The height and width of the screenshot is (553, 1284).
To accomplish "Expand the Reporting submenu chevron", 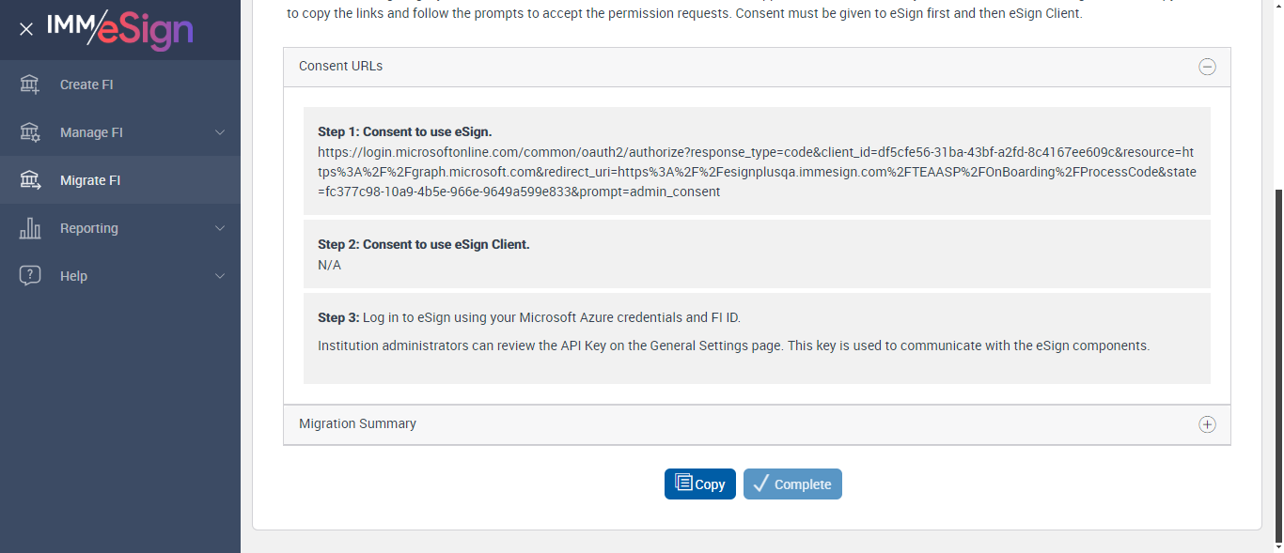I will [220, 228].
